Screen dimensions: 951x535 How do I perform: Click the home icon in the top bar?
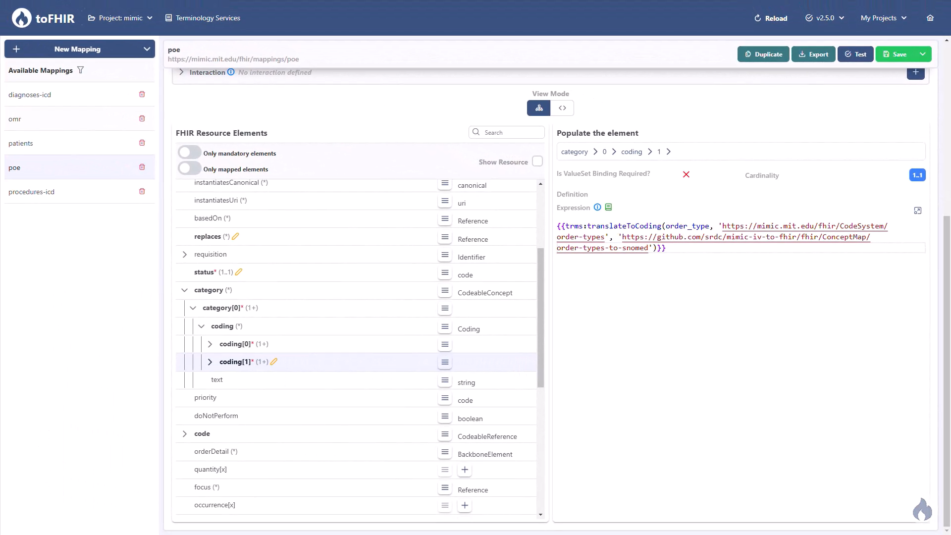[x=930, y=18]
